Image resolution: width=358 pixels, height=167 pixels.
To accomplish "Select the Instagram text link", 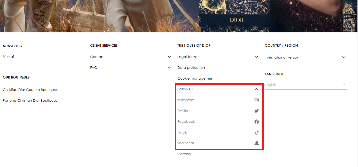I will click(x=186, y=100).
